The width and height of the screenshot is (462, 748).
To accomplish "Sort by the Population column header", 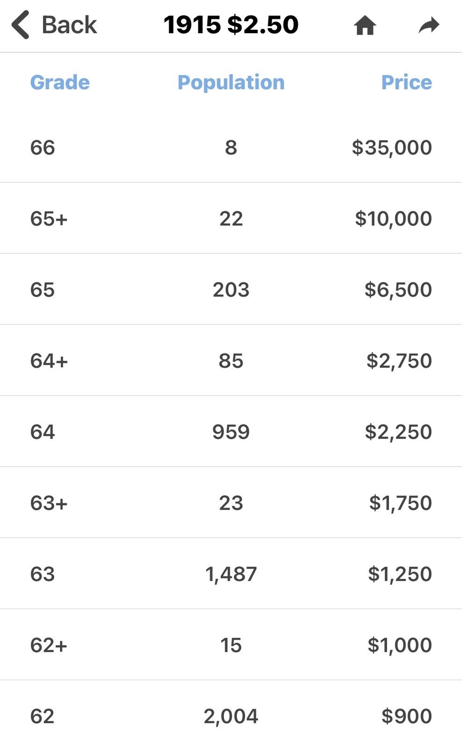I will pyautogui.click(x=231, y=82).
